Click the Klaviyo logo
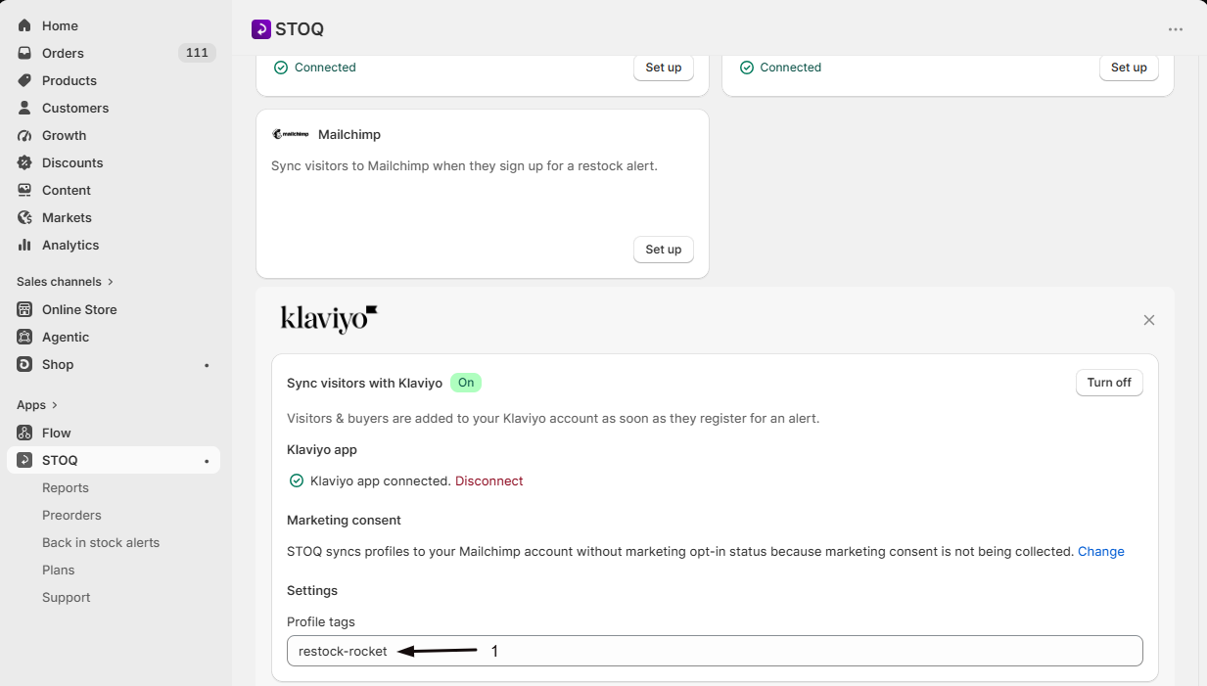1207x686 pixels. click(x=329, y=319)
